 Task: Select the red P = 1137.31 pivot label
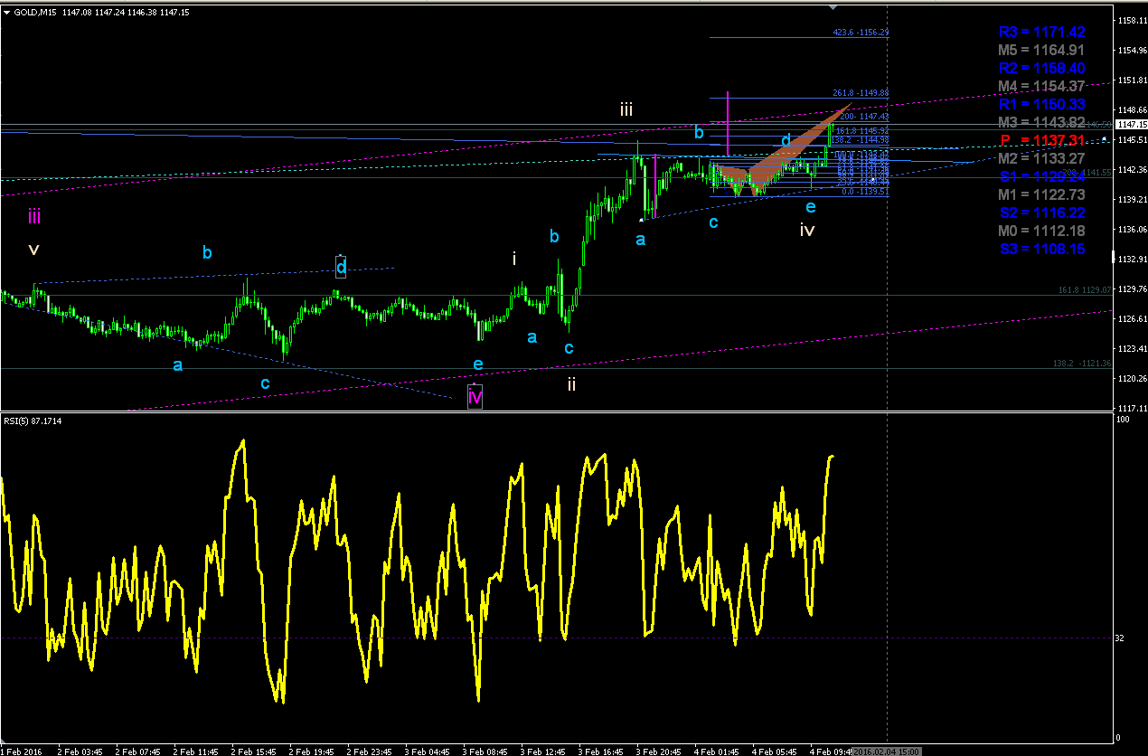click(1041, 140)
